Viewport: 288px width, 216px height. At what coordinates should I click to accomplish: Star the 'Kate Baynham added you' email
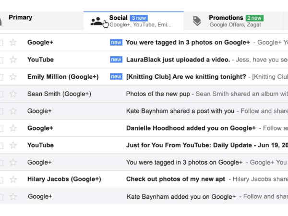tap(13, 196)
